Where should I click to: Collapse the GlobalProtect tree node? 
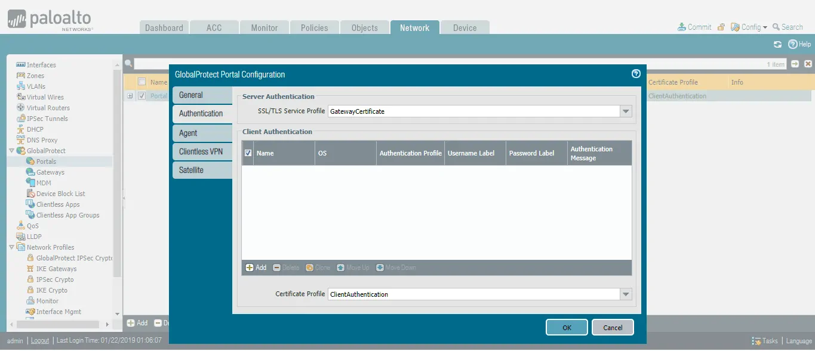(11, 151)
